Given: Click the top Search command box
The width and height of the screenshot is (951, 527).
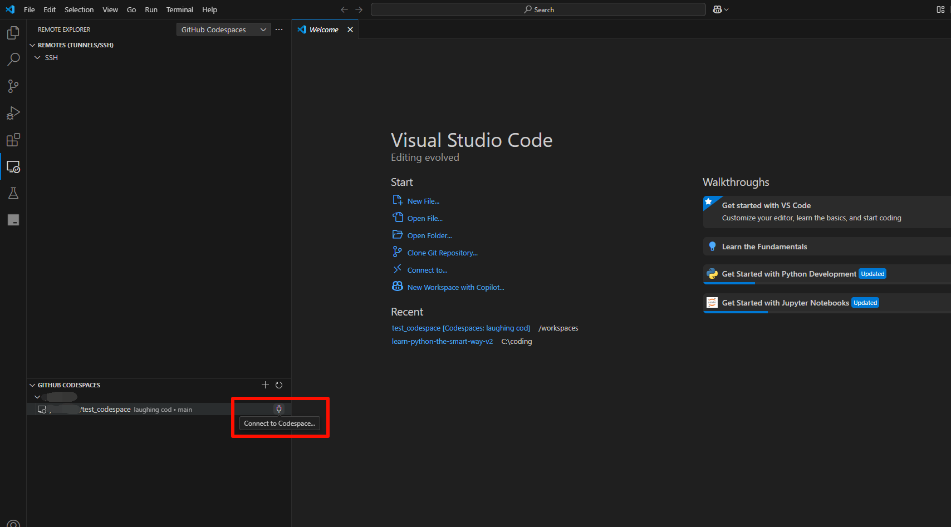Looking at the screenshot, I should click(x=538, y=9).
